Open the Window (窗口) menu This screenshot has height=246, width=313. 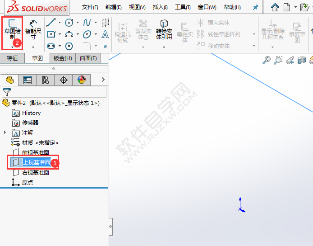pos(207,7)
